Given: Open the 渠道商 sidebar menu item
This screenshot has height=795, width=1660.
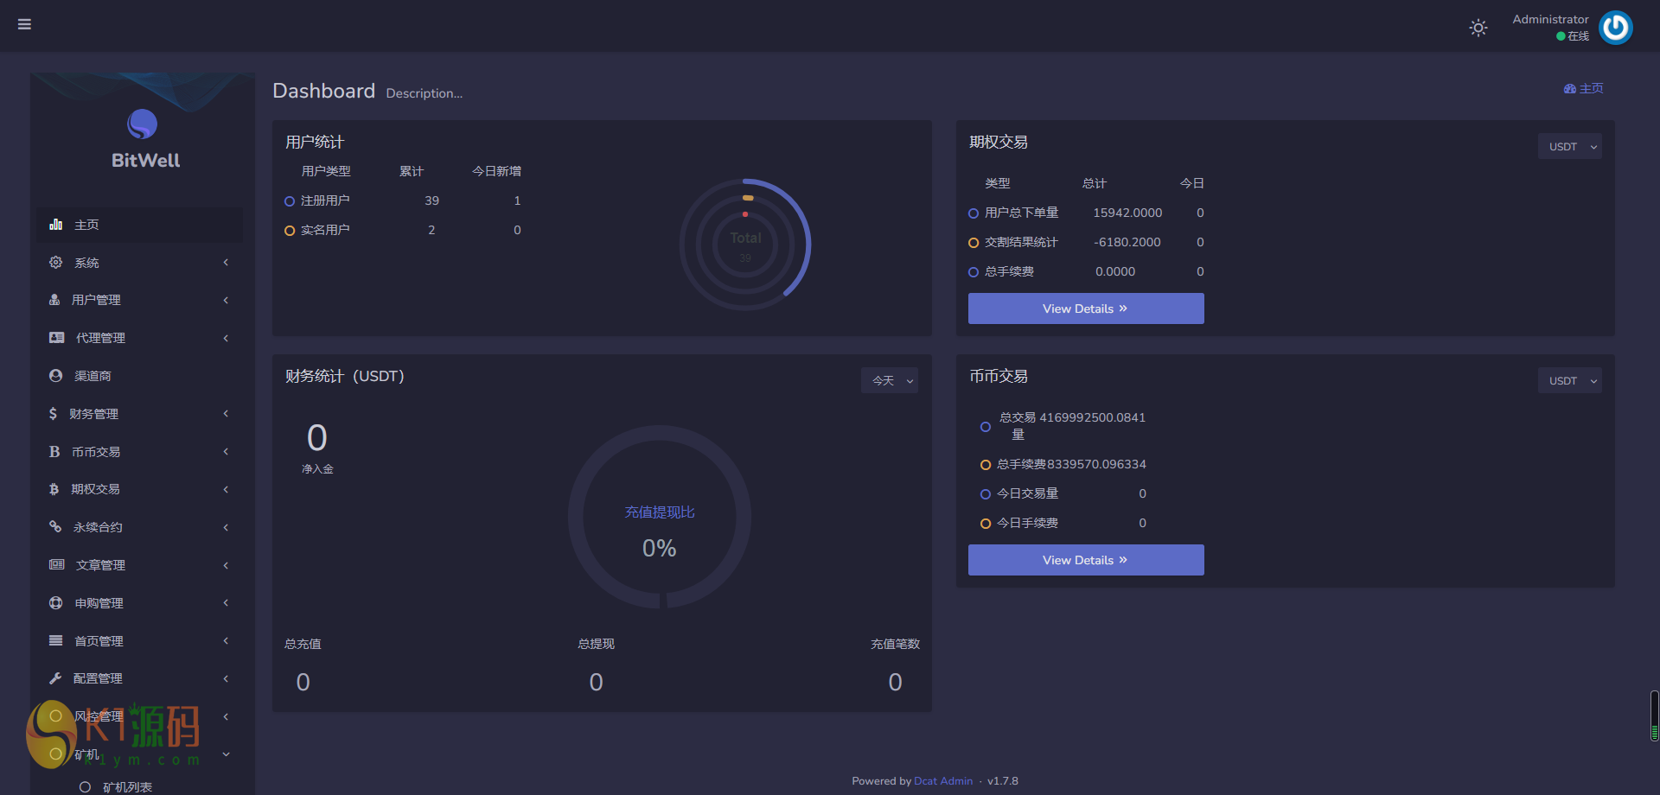Looking at the screenshot, I should tap(140, 376).
